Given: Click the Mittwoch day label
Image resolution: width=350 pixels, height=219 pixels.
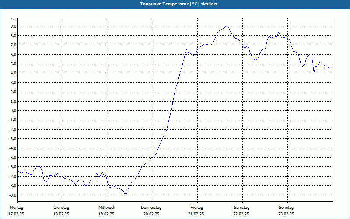Looking at the screenshot, I should tap(107, 208).
